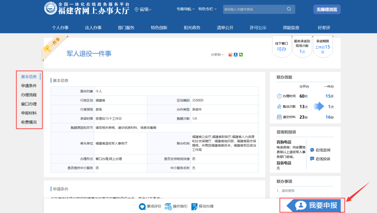Open the 阳光政务 navigation item
Viewport: 377px width, 213px height.
pos(192,28)
